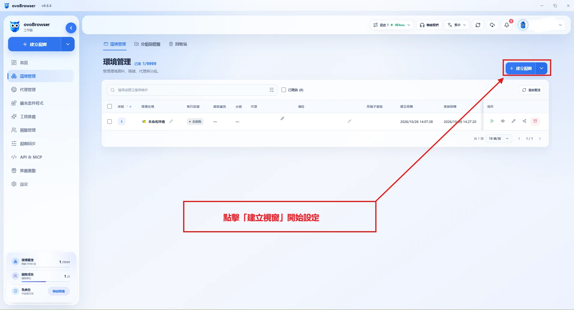
Task: Collapse the sidebar with the arrow button
Action: [71, 28]
